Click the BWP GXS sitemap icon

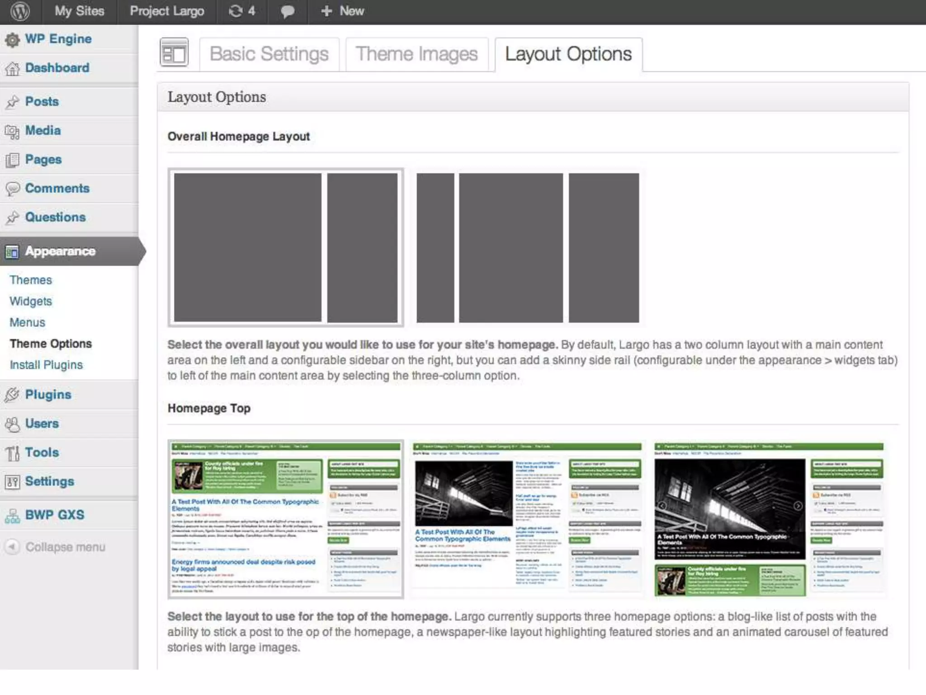(x=12, y=515)
